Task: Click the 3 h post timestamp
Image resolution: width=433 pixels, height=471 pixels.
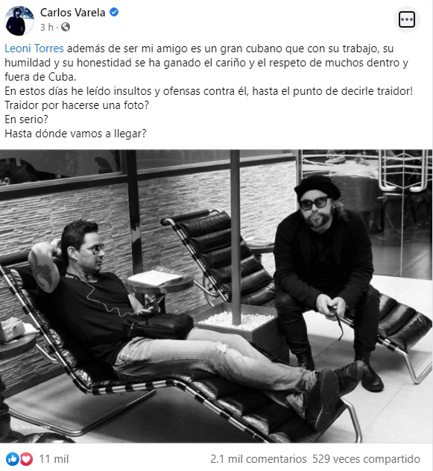Action: point(47,28)
